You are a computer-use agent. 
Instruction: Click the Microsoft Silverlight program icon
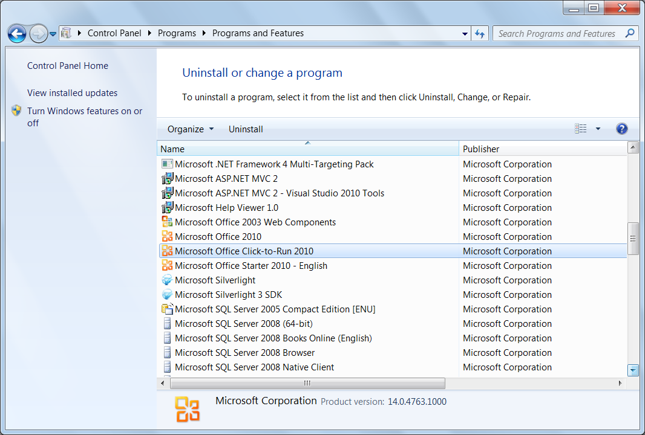[167, 280]
